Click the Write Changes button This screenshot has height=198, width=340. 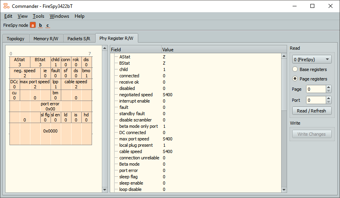pyautogui.click(x=312, y=134)
